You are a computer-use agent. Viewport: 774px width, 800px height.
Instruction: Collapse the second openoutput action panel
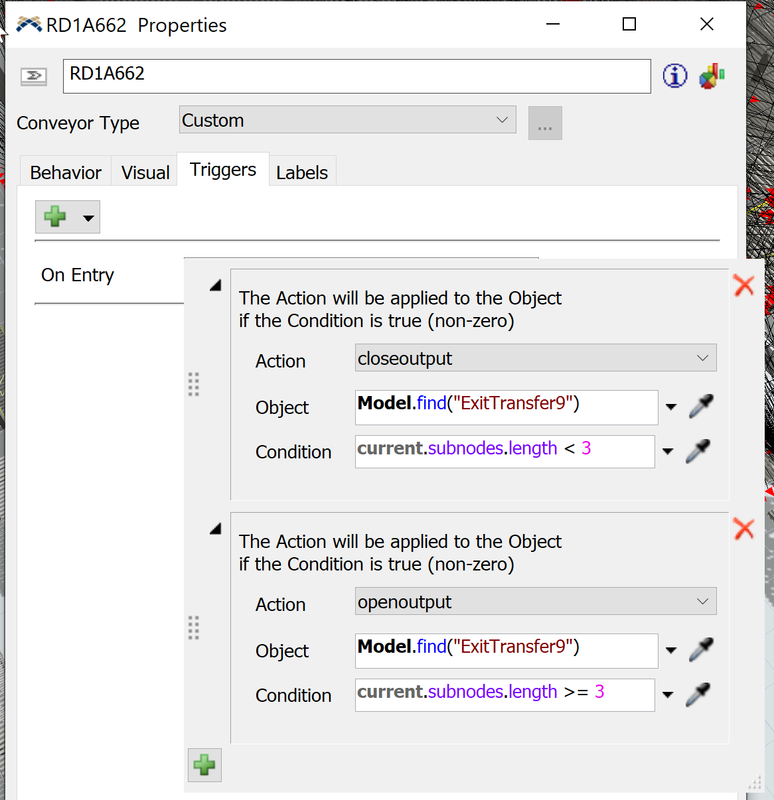click(x=215, y=529)
